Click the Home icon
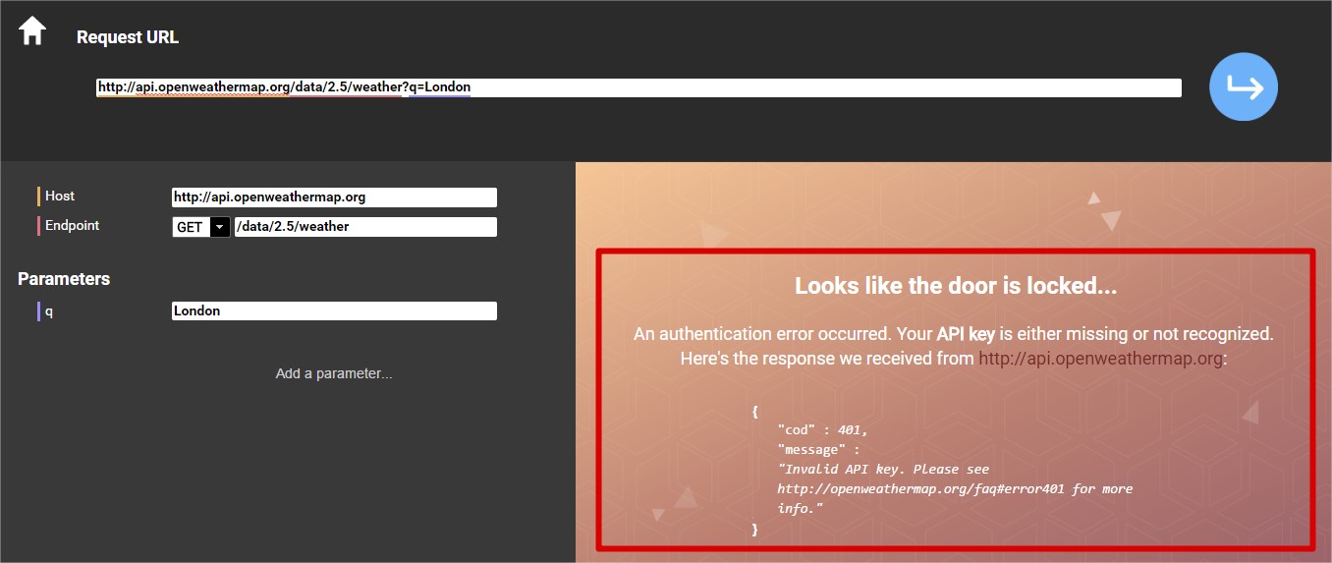 point(32,30)
